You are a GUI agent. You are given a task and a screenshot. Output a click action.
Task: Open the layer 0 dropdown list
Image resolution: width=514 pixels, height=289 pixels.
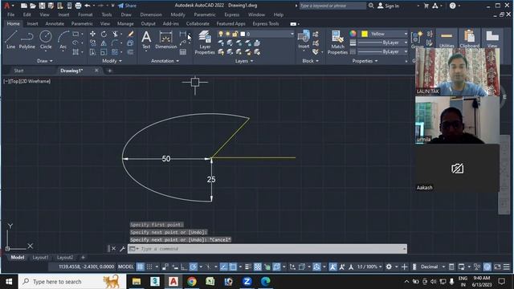[292, 34]
